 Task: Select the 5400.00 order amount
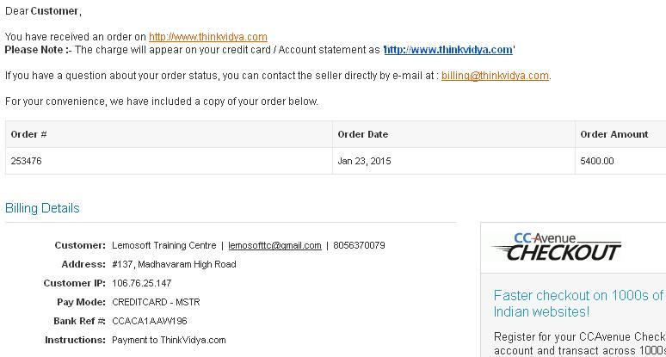597,161
